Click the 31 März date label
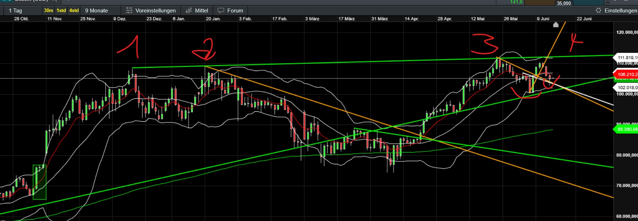 (x=379, y=19)
